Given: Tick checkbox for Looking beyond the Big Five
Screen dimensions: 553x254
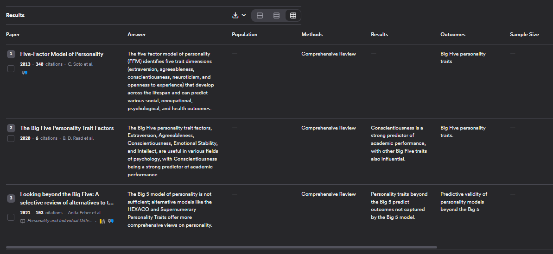Looking at the screenshot, I should [11, 217].
